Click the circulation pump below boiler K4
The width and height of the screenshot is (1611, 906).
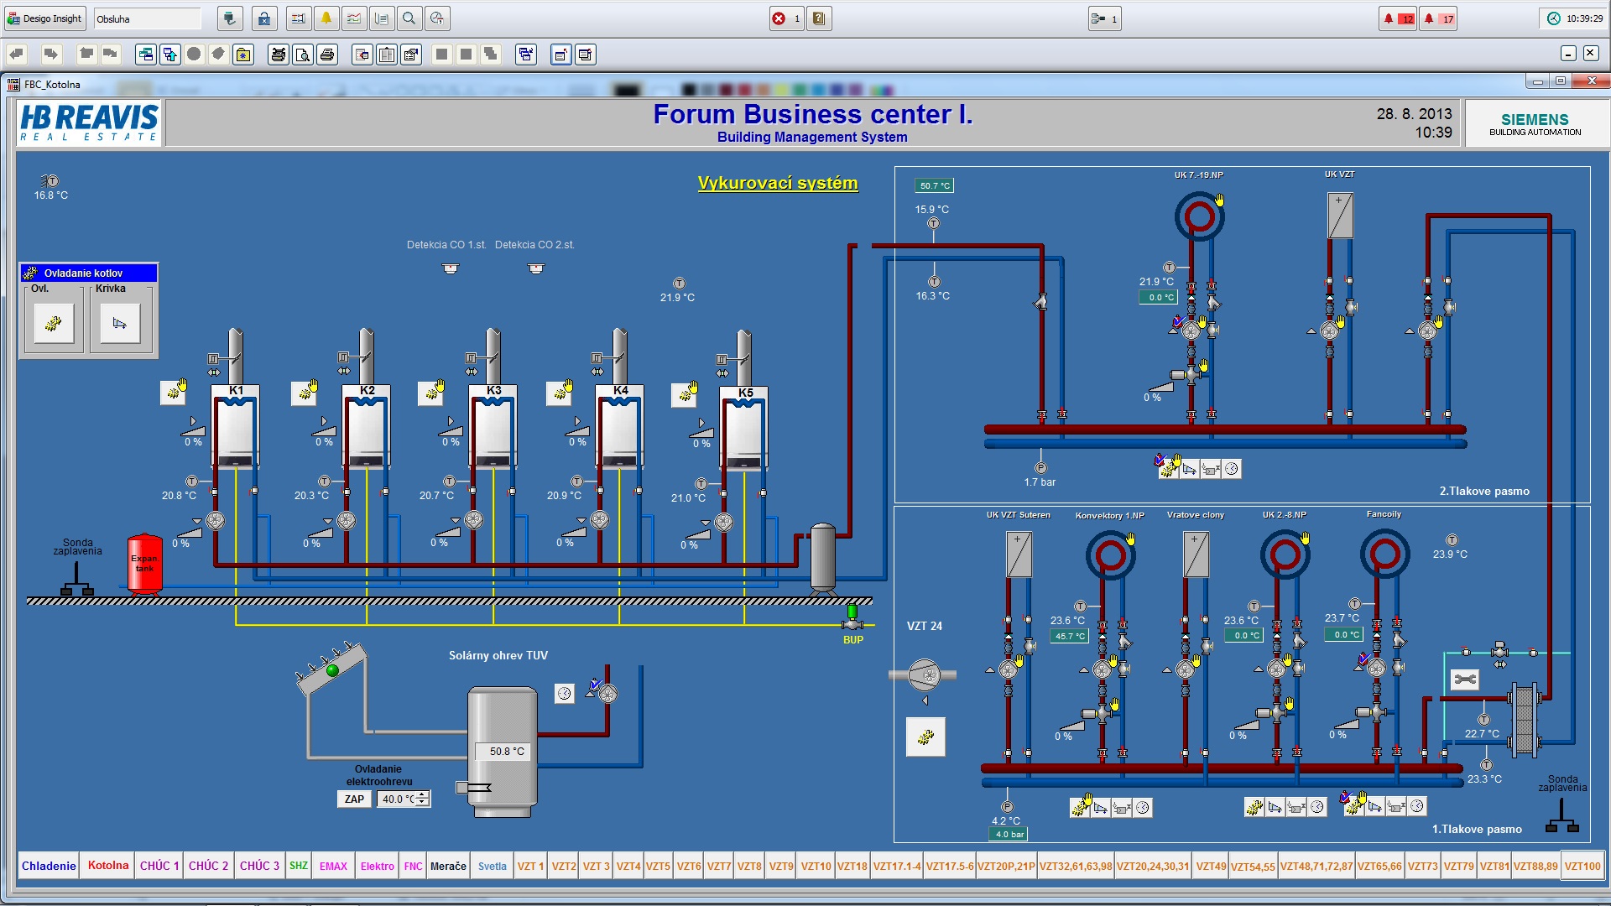(x=600, y=520)
